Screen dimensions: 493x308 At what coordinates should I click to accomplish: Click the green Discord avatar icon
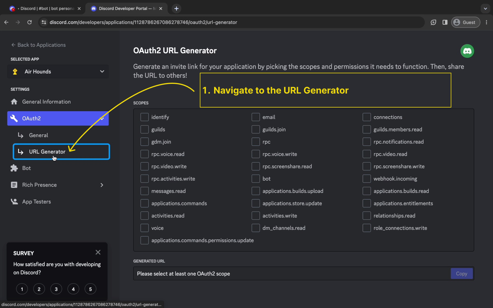point(467,51)
